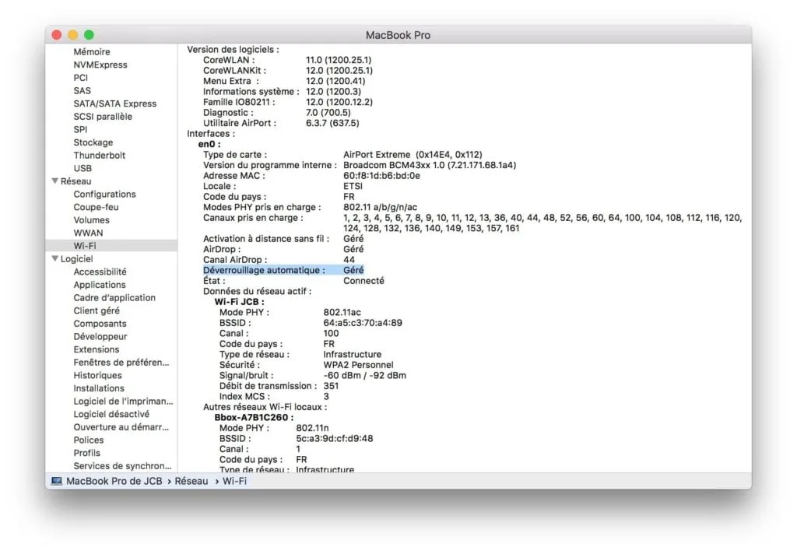Open Cadre d'application entry
Screen dimensions: 797x554
114,298
